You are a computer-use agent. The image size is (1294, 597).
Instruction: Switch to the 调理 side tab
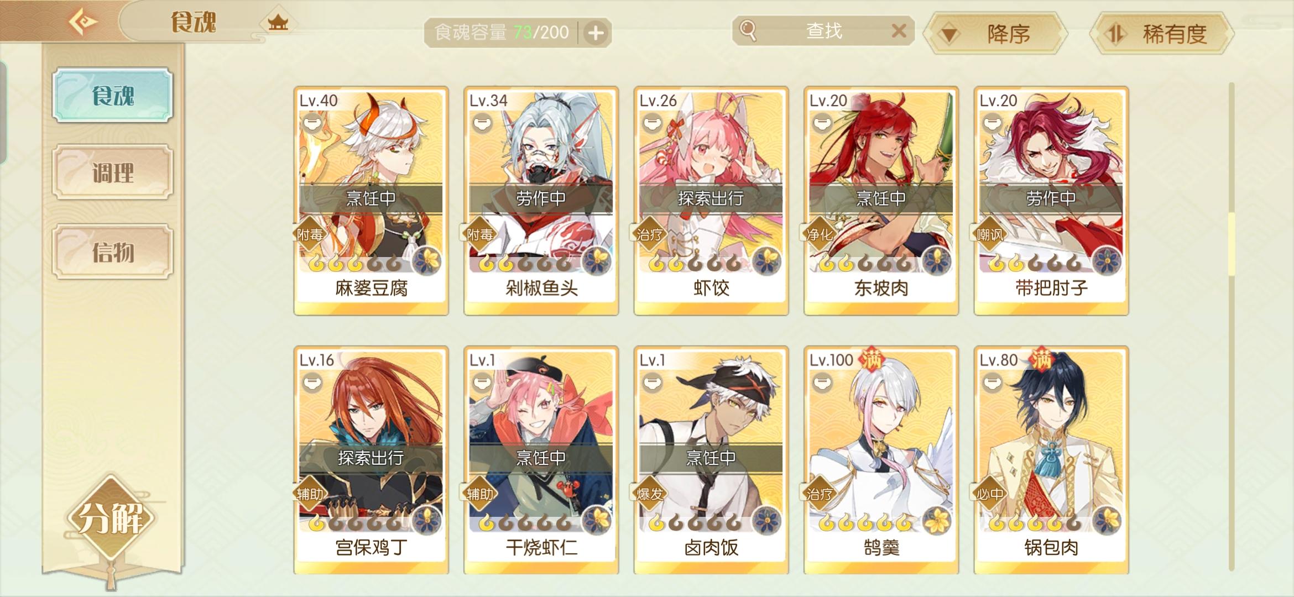[113, 172]
